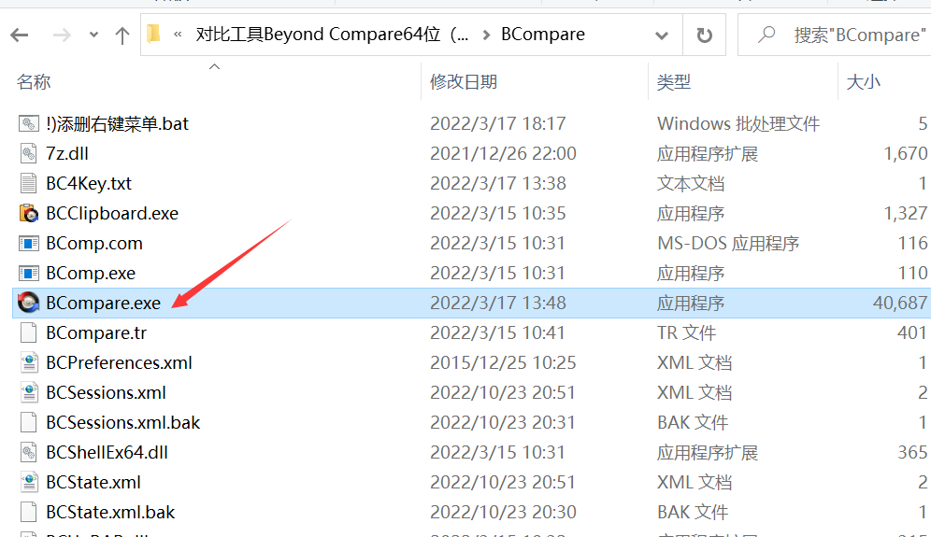Click the file name BCompare.tr
The image size is (931, 537).
pos(96,332)
